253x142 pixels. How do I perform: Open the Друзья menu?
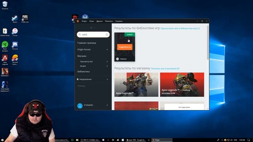(x=99, y=21)
